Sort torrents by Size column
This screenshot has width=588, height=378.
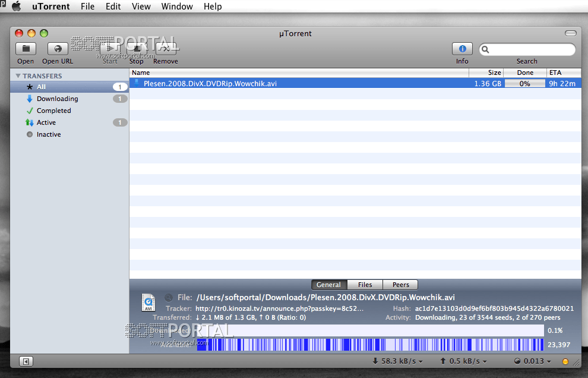click(486, 73)
